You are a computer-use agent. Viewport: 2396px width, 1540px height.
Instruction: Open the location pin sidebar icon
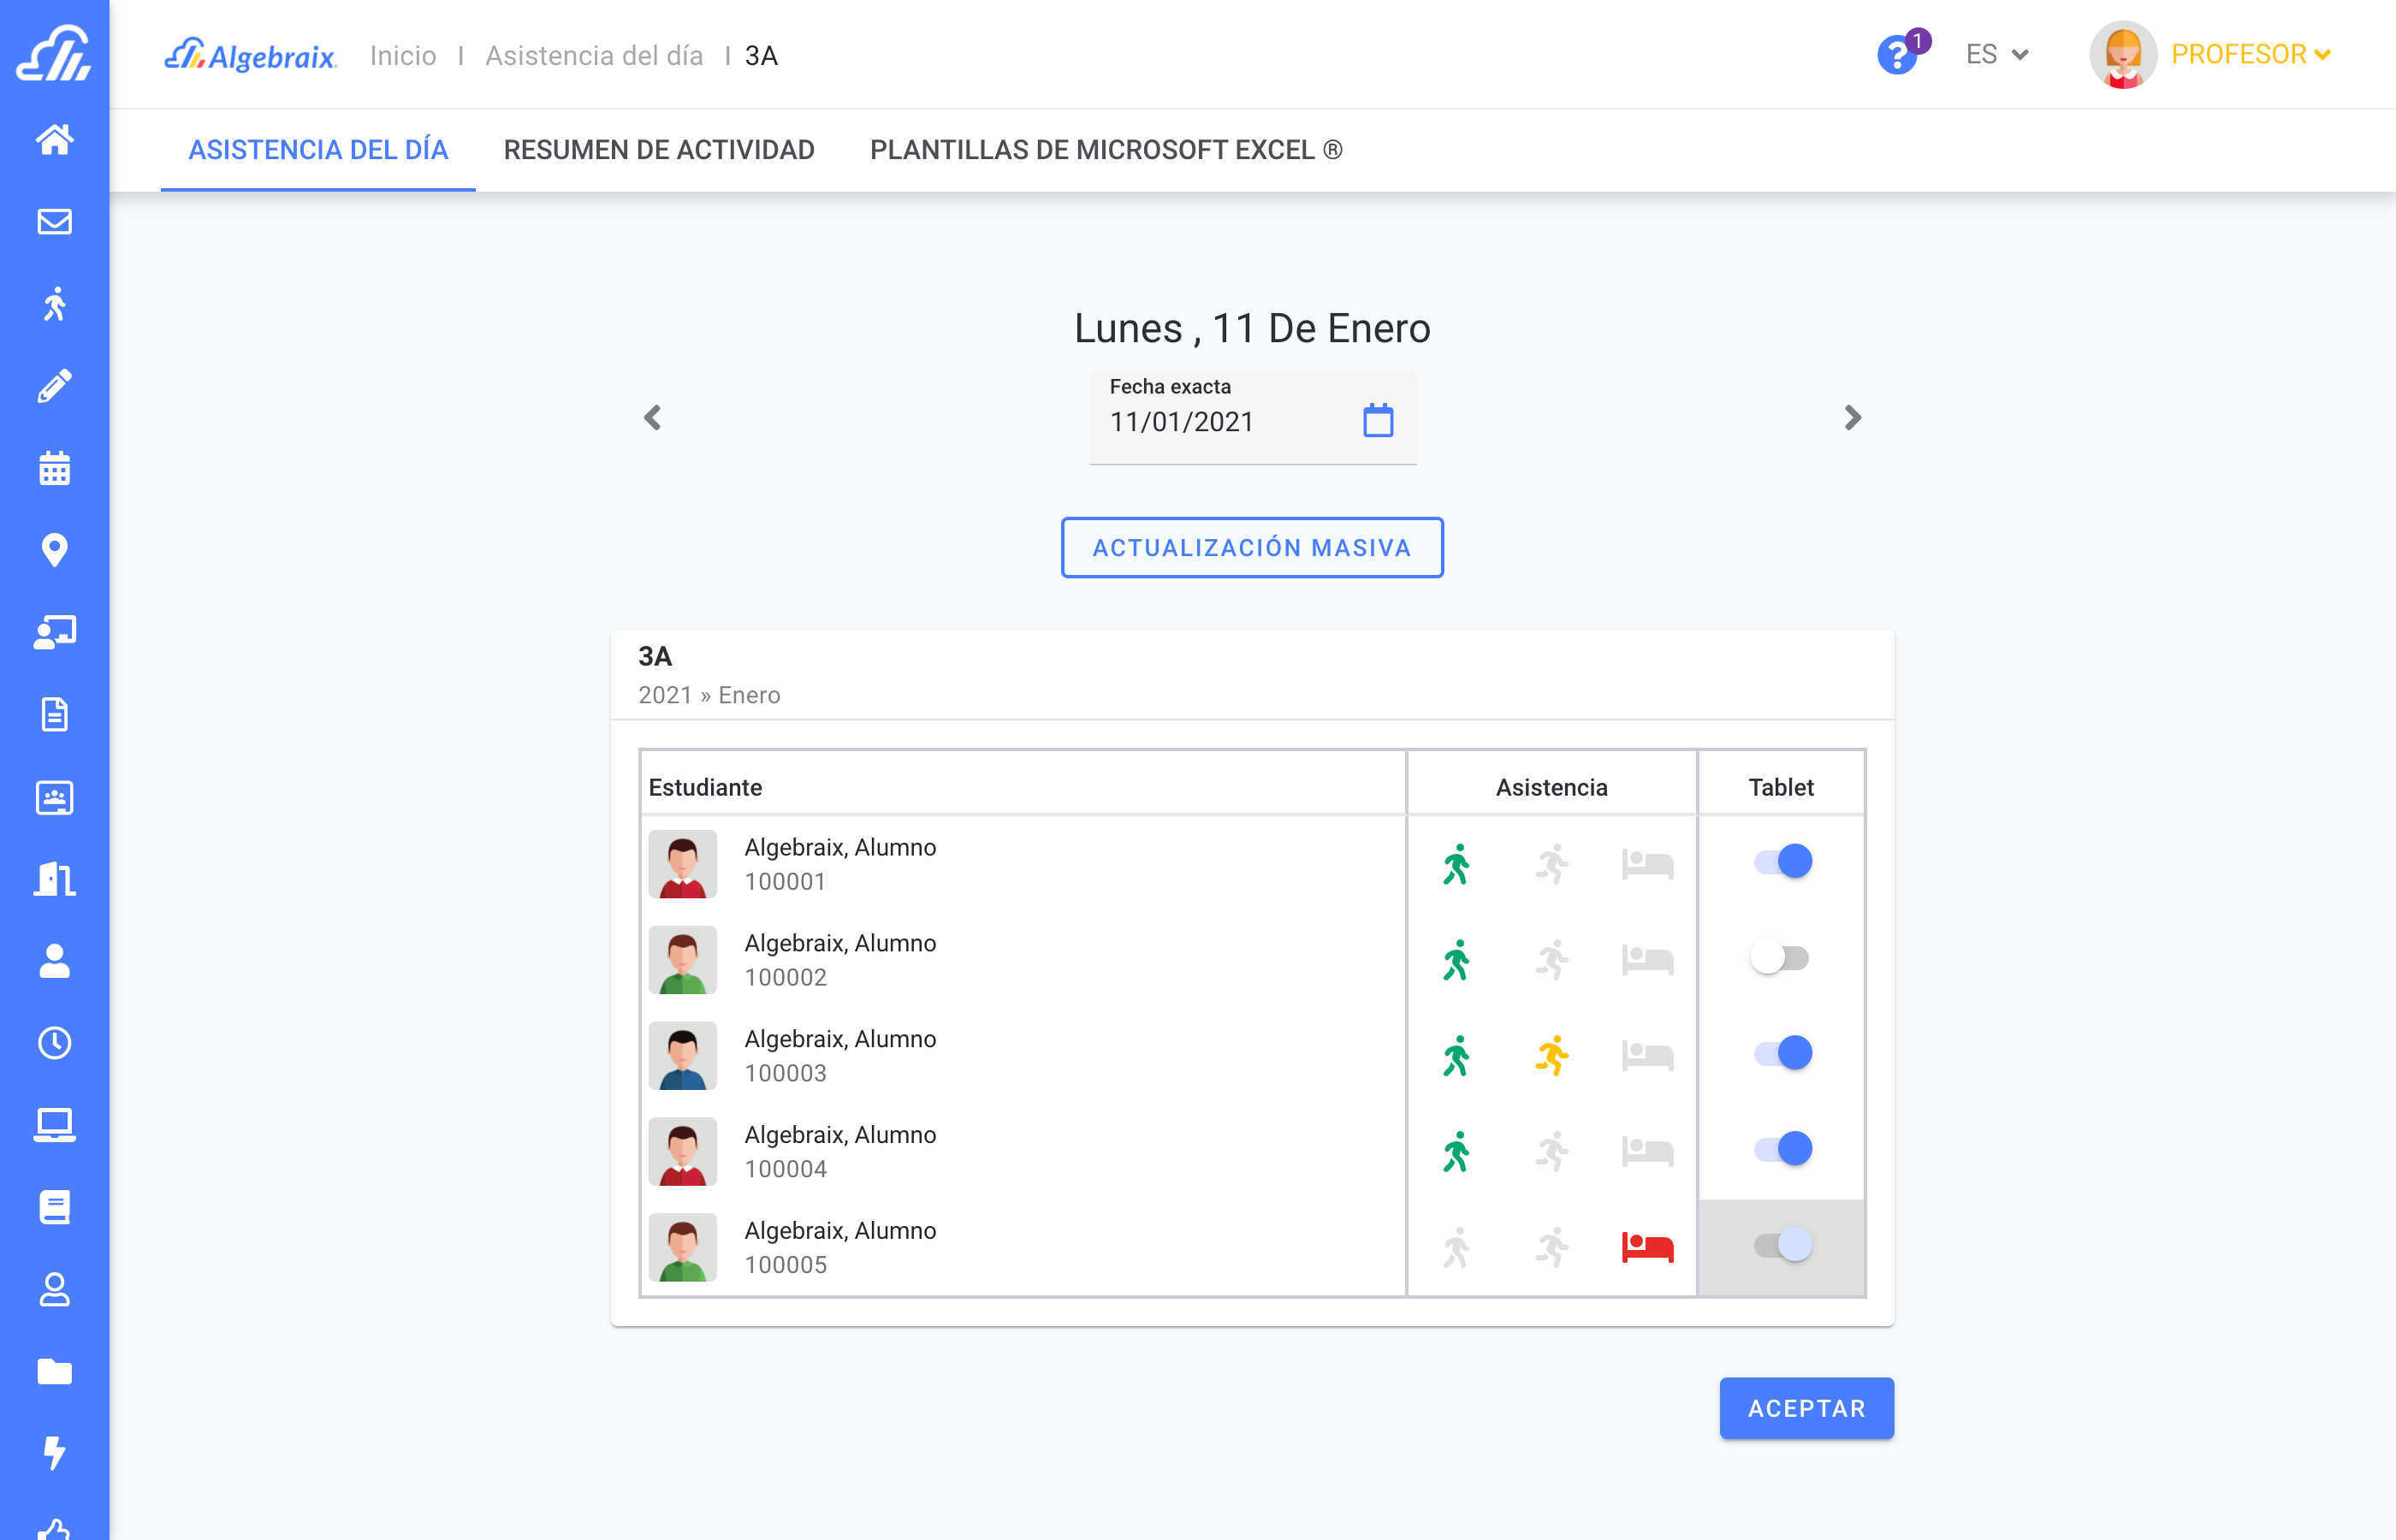click(54, 550)
